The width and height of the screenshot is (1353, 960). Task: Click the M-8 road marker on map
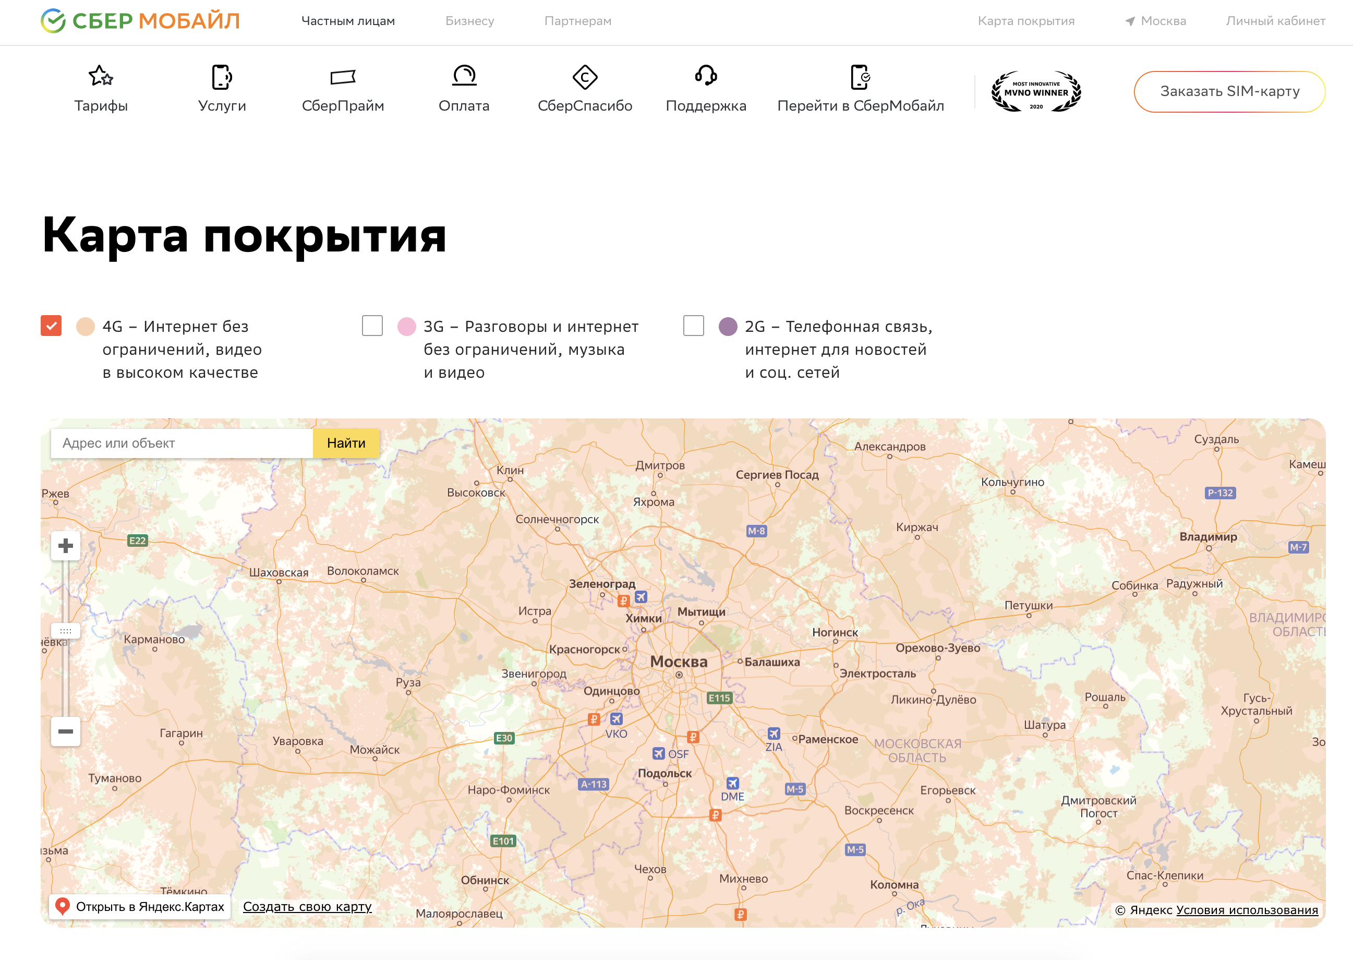pos(756,531)
